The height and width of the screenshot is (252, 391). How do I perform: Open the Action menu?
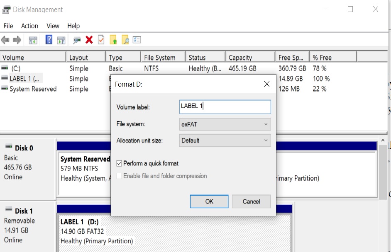(x=29, y=26)
